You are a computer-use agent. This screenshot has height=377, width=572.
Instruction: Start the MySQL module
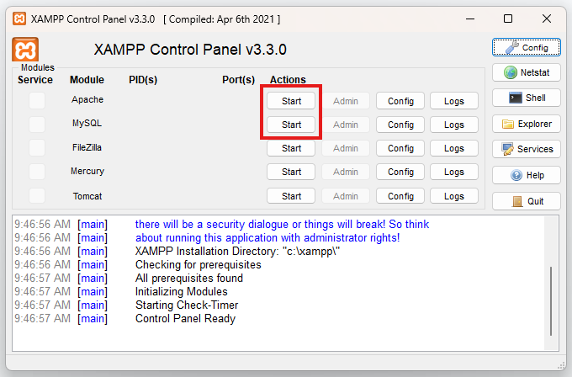(x=291, y=125)
